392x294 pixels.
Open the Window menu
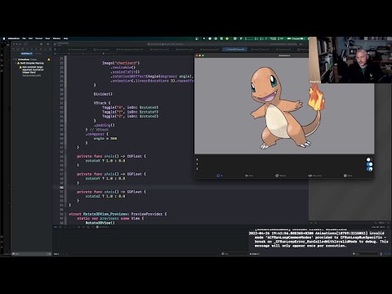pos(56,38)
